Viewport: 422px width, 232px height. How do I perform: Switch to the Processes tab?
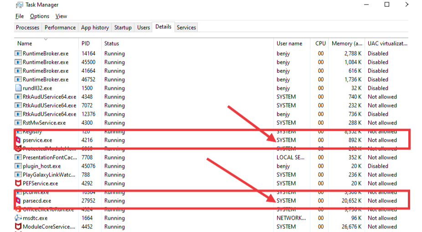28,27
